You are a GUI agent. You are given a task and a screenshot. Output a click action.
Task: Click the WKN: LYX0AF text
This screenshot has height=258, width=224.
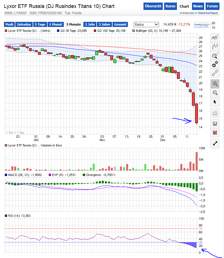click(x=16, y=13)
